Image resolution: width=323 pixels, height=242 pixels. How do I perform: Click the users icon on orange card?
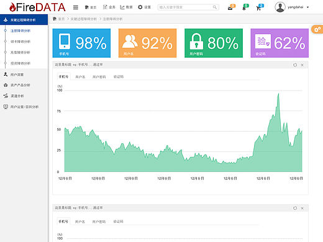coord(130,41)
